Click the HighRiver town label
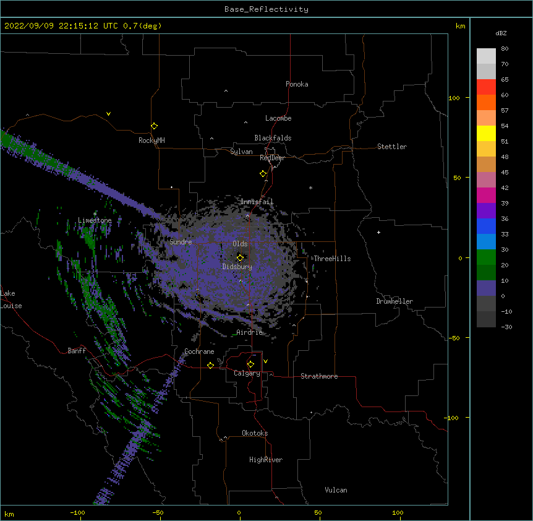533x521 pixels. point(266,460)
